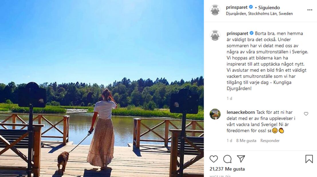
Task: View lenaeckeborn's profile picture
Action: [215, 114]
